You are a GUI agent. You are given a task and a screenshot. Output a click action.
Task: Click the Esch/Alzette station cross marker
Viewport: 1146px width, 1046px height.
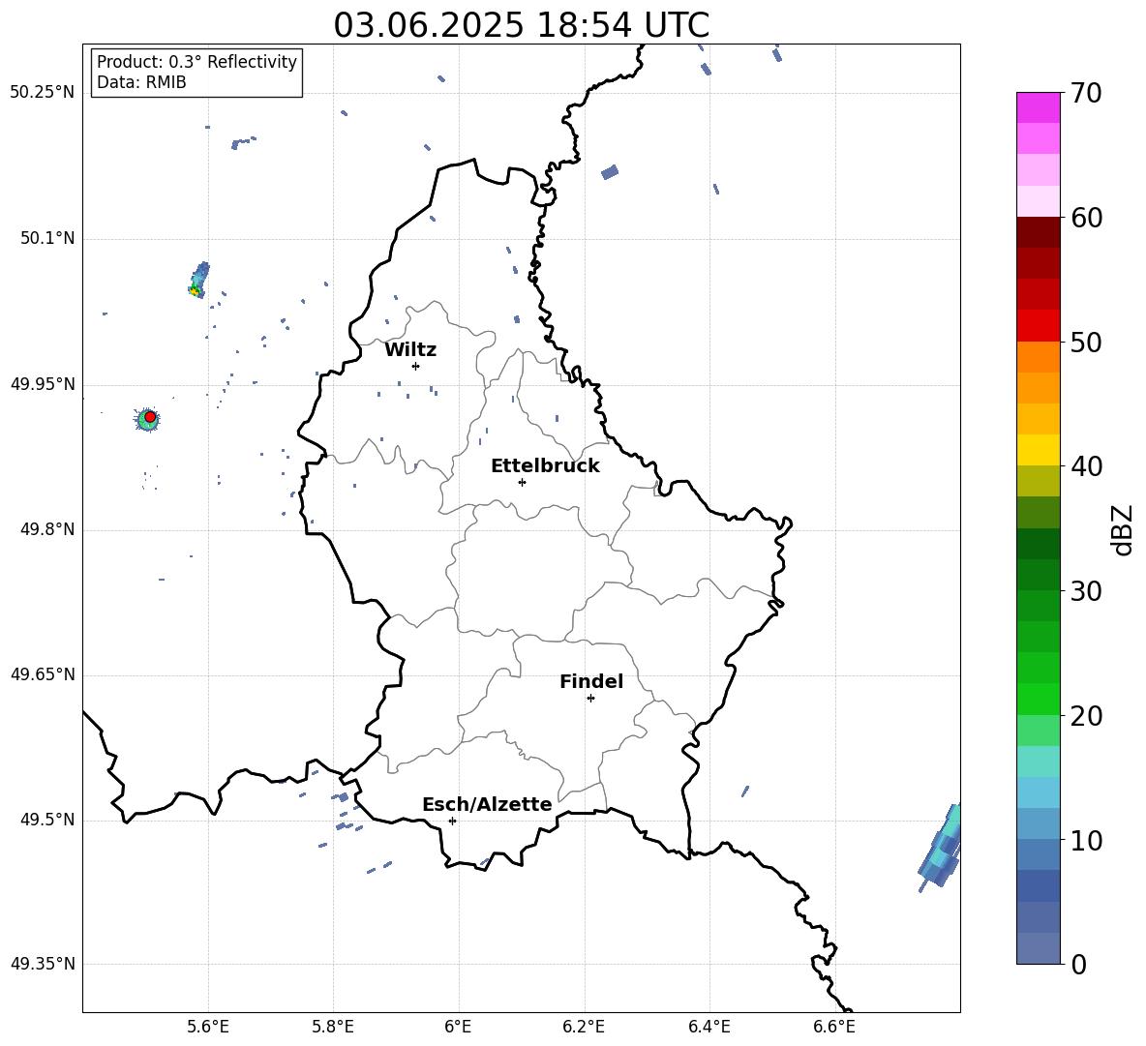click(452, 821)
